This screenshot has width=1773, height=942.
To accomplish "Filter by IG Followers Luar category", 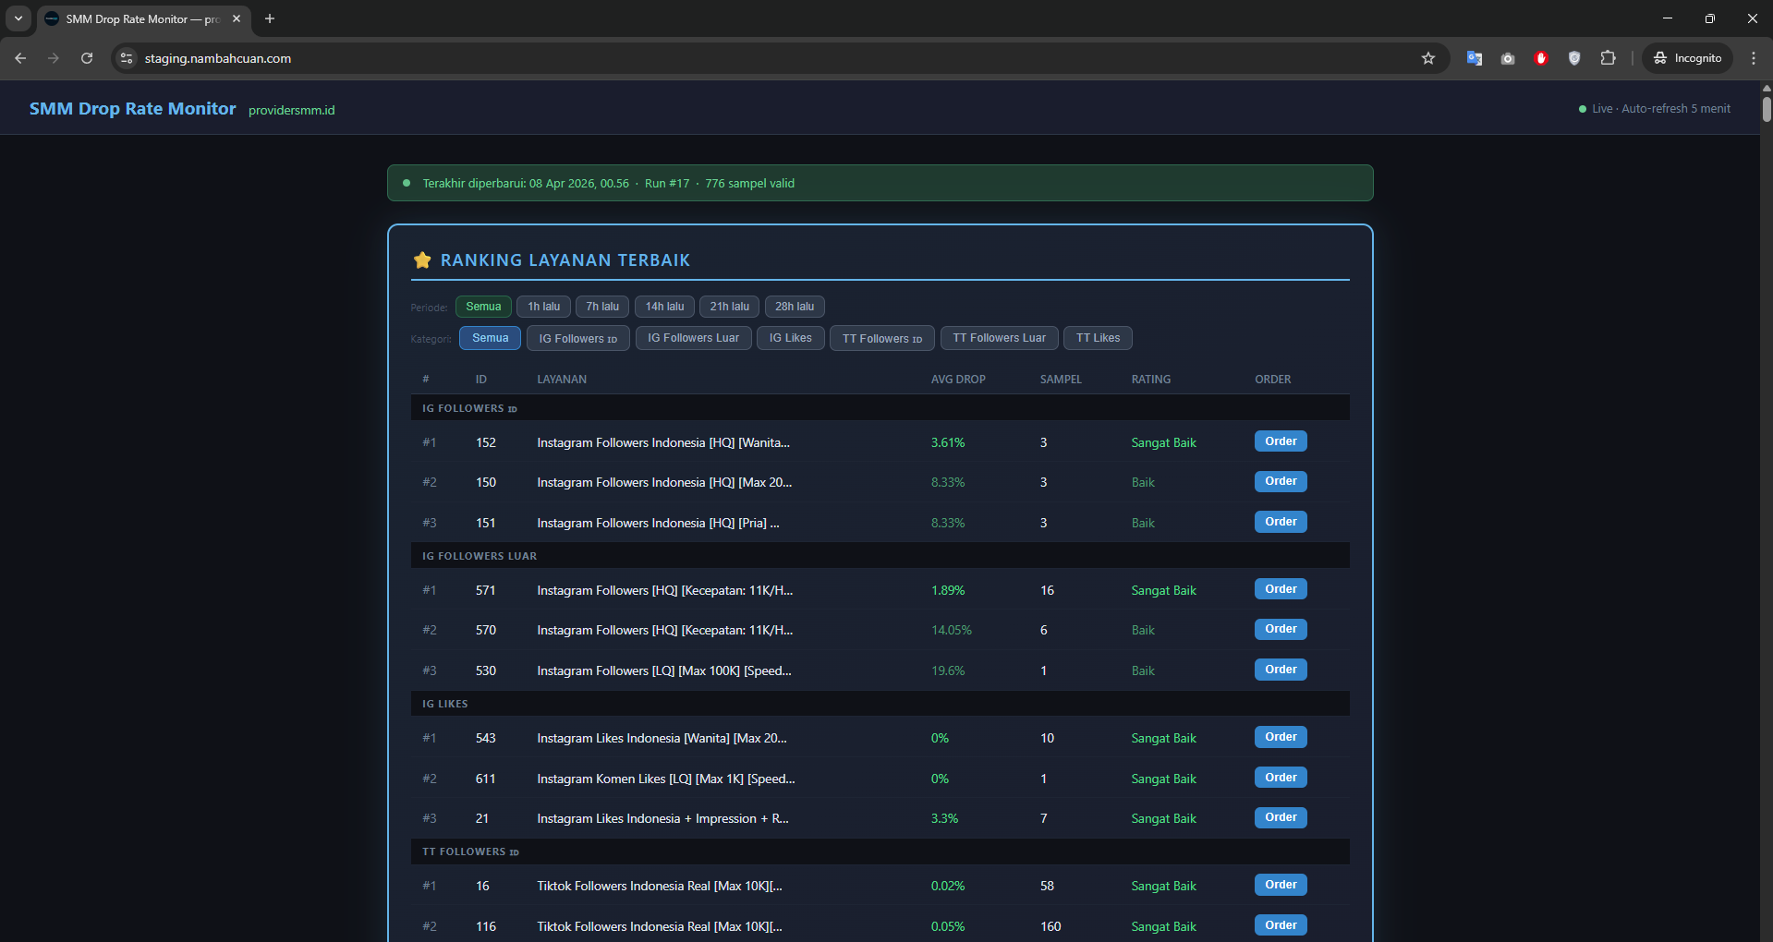I will (693, 338).
